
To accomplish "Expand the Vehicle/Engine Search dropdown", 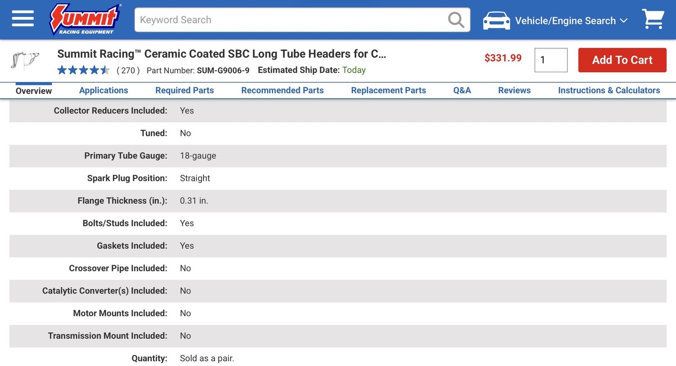I will (x=571, y=21).
